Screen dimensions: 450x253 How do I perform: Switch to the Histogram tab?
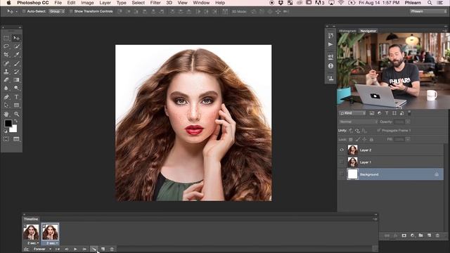[x=347, y=31]
